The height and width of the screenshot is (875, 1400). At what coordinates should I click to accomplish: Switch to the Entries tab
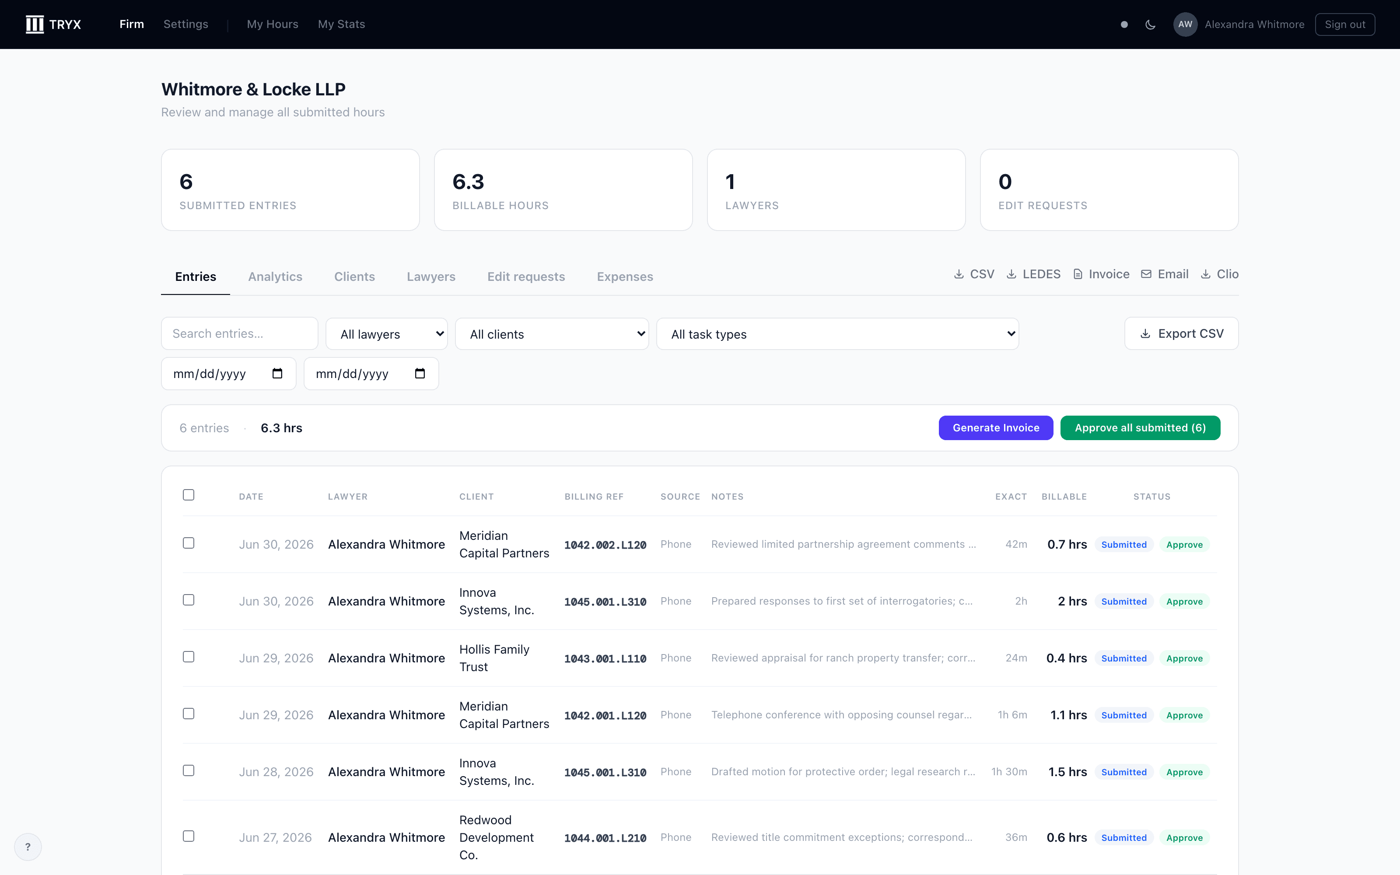pos(196,276)
